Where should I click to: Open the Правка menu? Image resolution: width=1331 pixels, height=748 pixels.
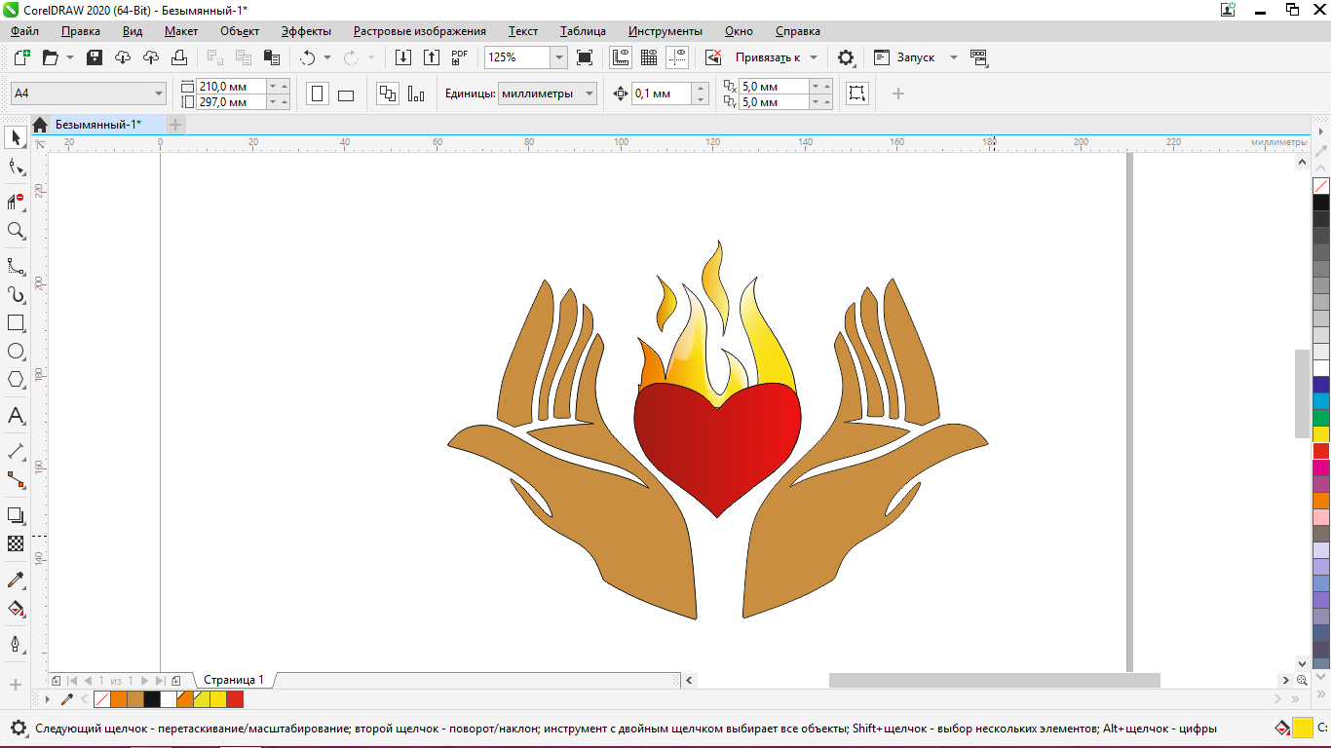80,31
